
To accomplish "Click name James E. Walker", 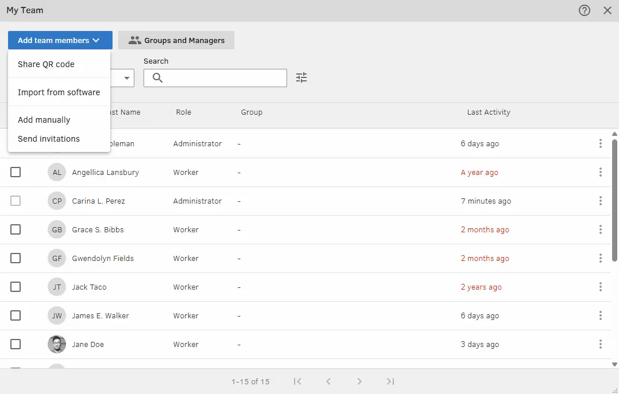I will [100, 315].
